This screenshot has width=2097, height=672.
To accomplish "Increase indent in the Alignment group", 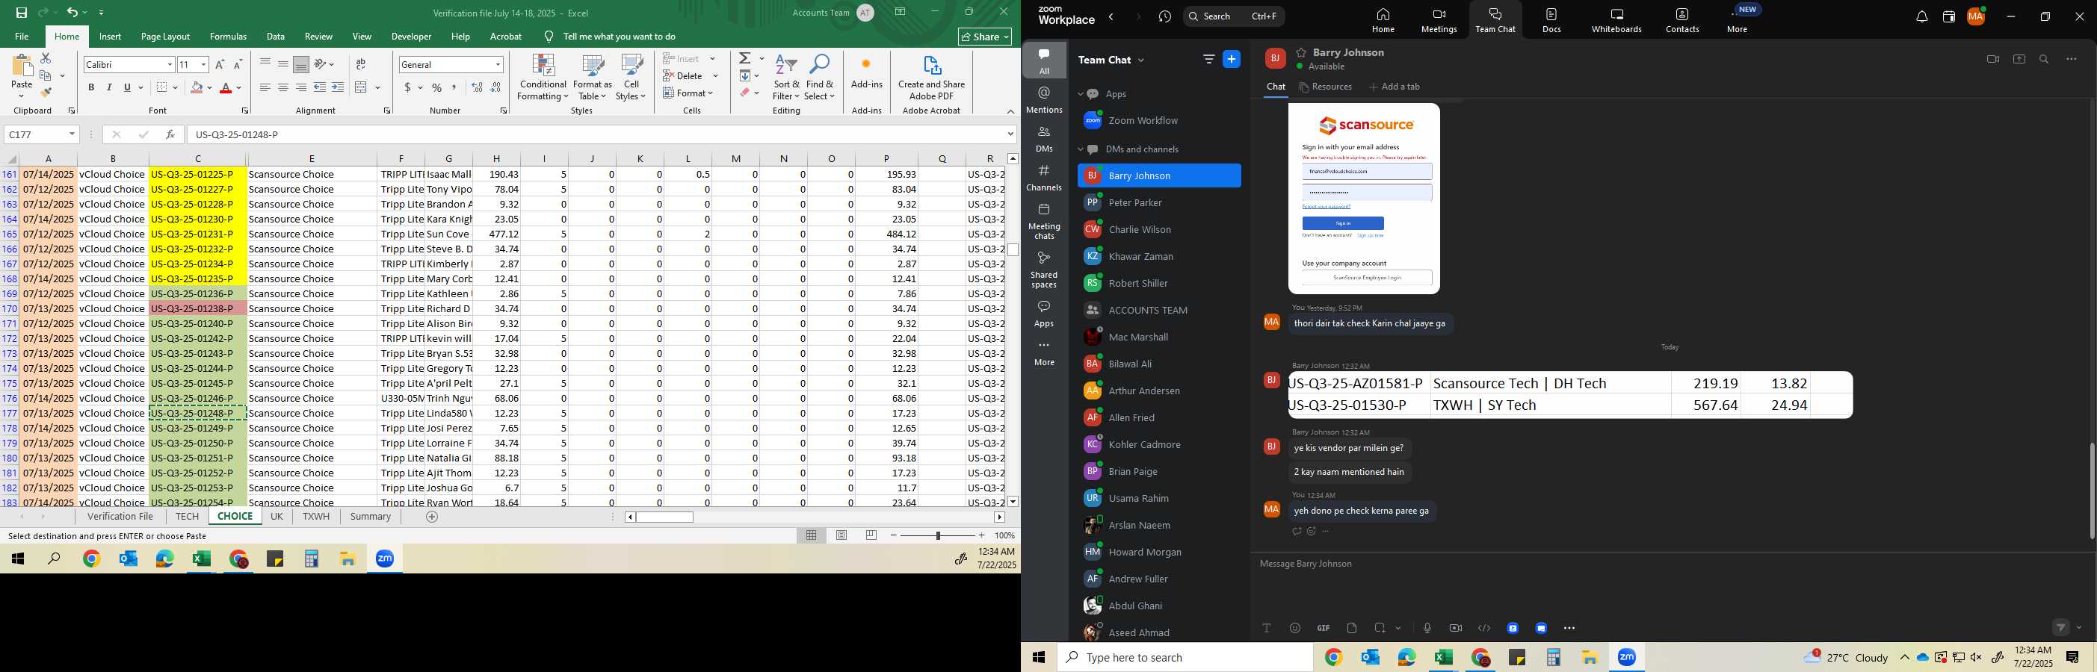I will [x=338, y=88].
